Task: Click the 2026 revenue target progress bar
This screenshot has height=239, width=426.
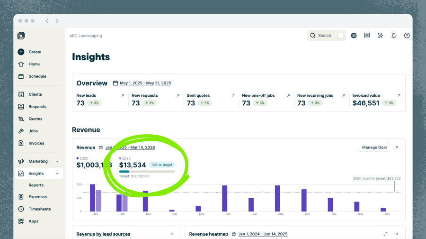Action: (x=147, y=171)
